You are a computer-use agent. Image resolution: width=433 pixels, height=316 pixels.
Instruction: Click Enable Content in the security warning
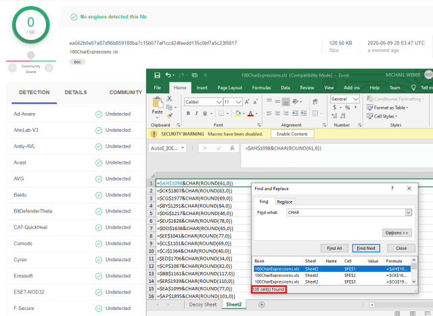coord(292,134)
